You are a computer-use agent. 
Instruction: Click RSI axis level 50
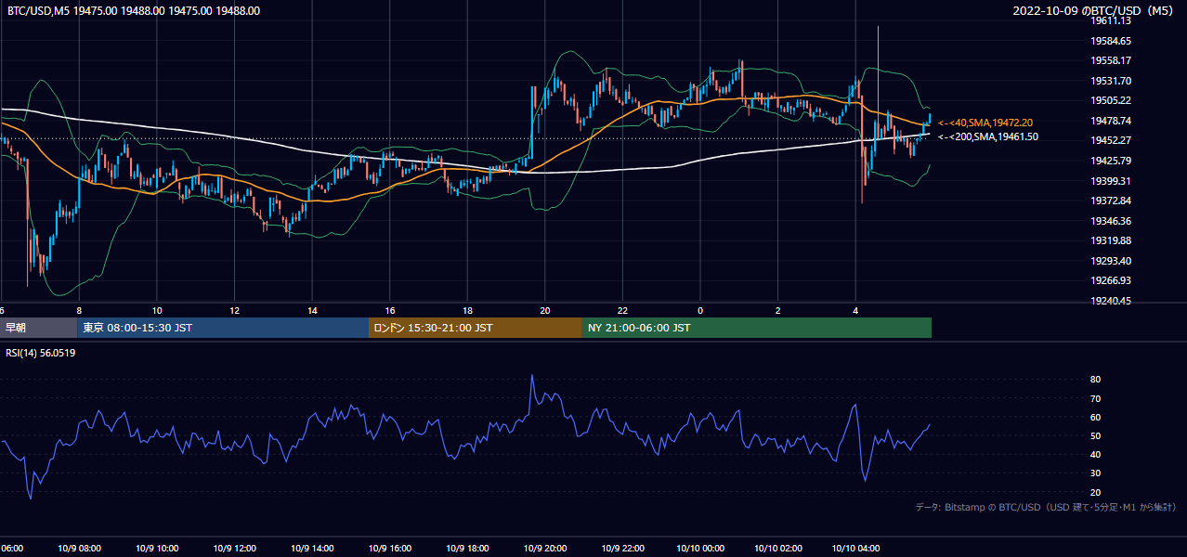point(1096,435)
